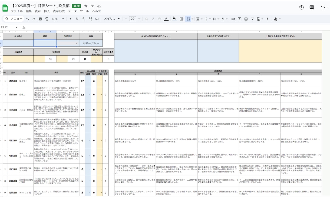Redo the last undone action
This screenshot has width=330, height=197.
tap(34, 19)
